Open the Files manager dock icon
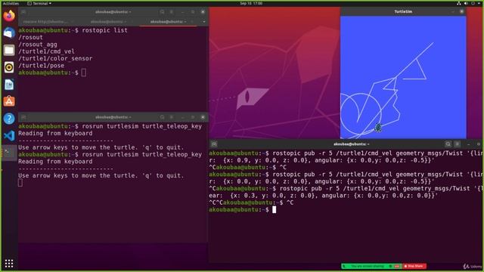This screenshot has width=484, height=272. coord(9,50)
